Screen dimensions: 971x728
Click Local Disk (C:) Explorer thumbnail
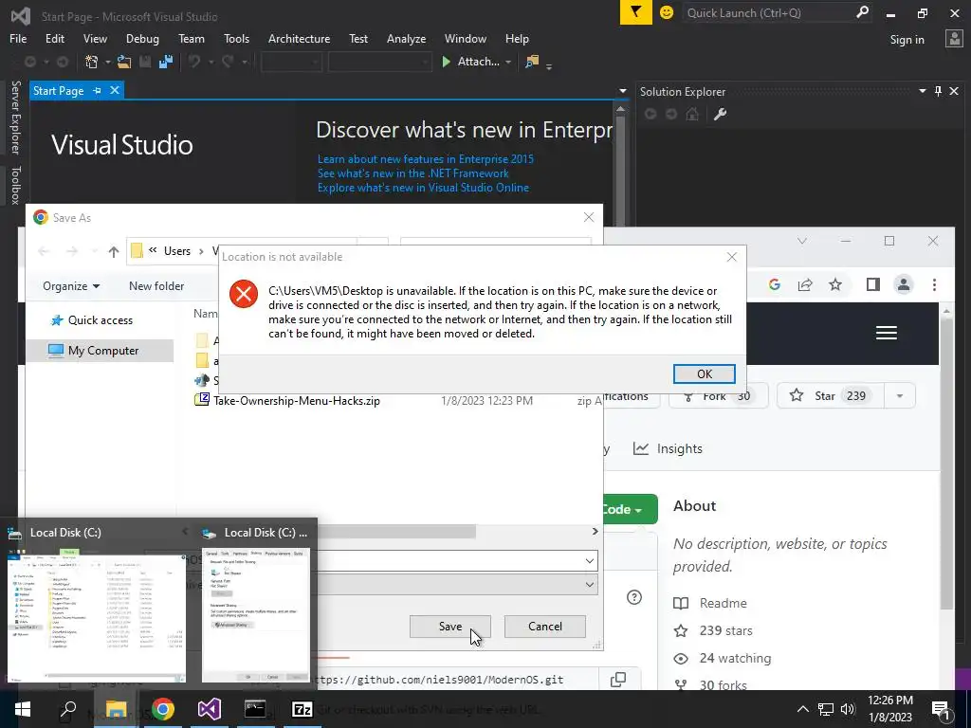point(97,614)
